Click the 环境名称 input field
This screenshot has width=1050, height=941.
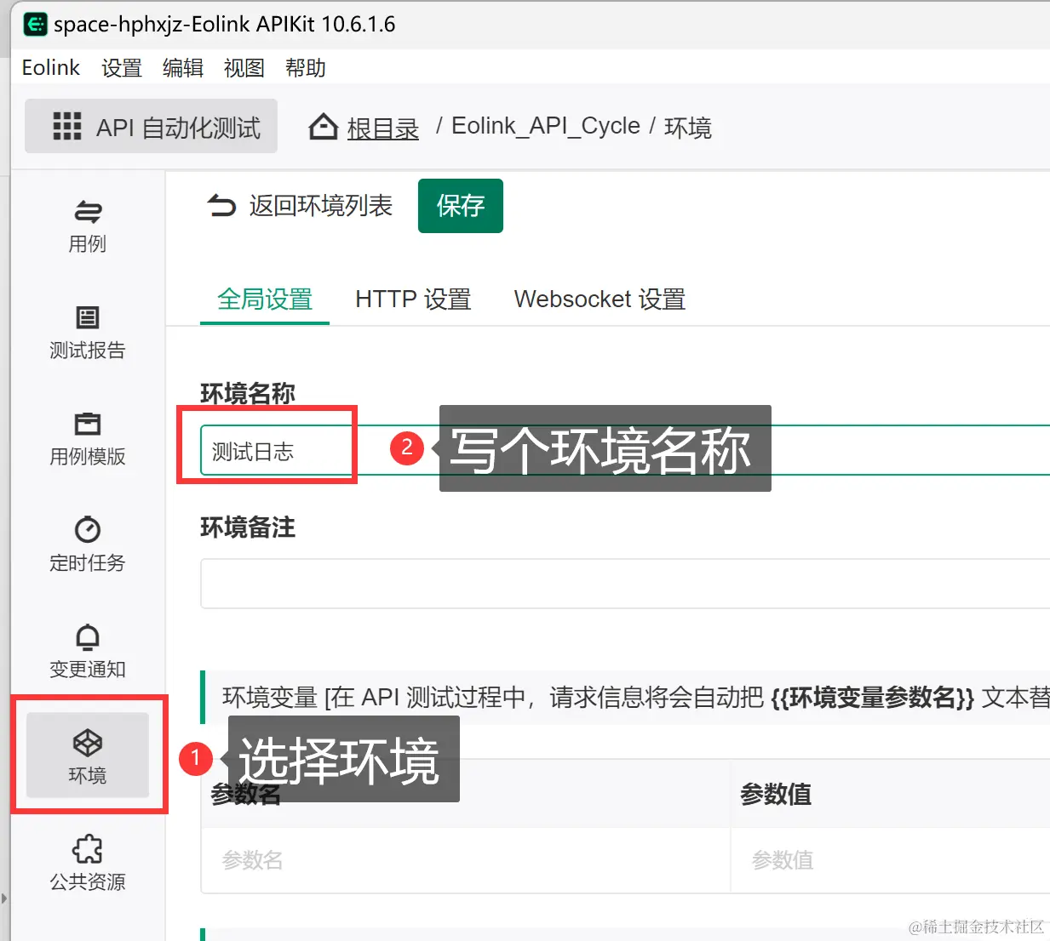pos(625,450)
